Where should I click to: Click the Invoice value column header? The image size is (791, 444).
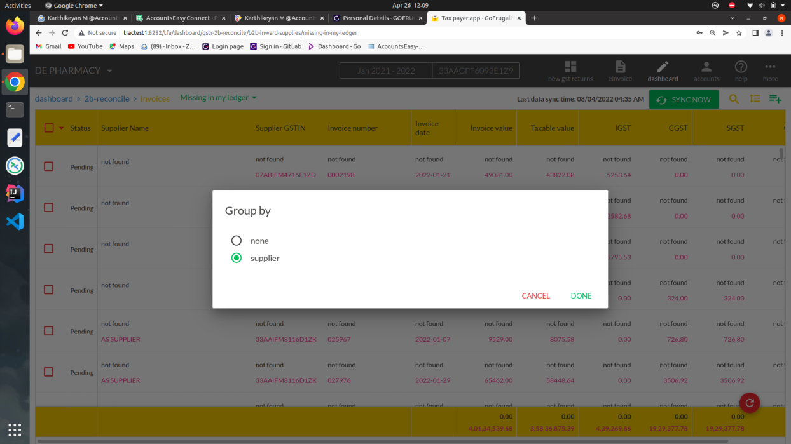[491, 128]
